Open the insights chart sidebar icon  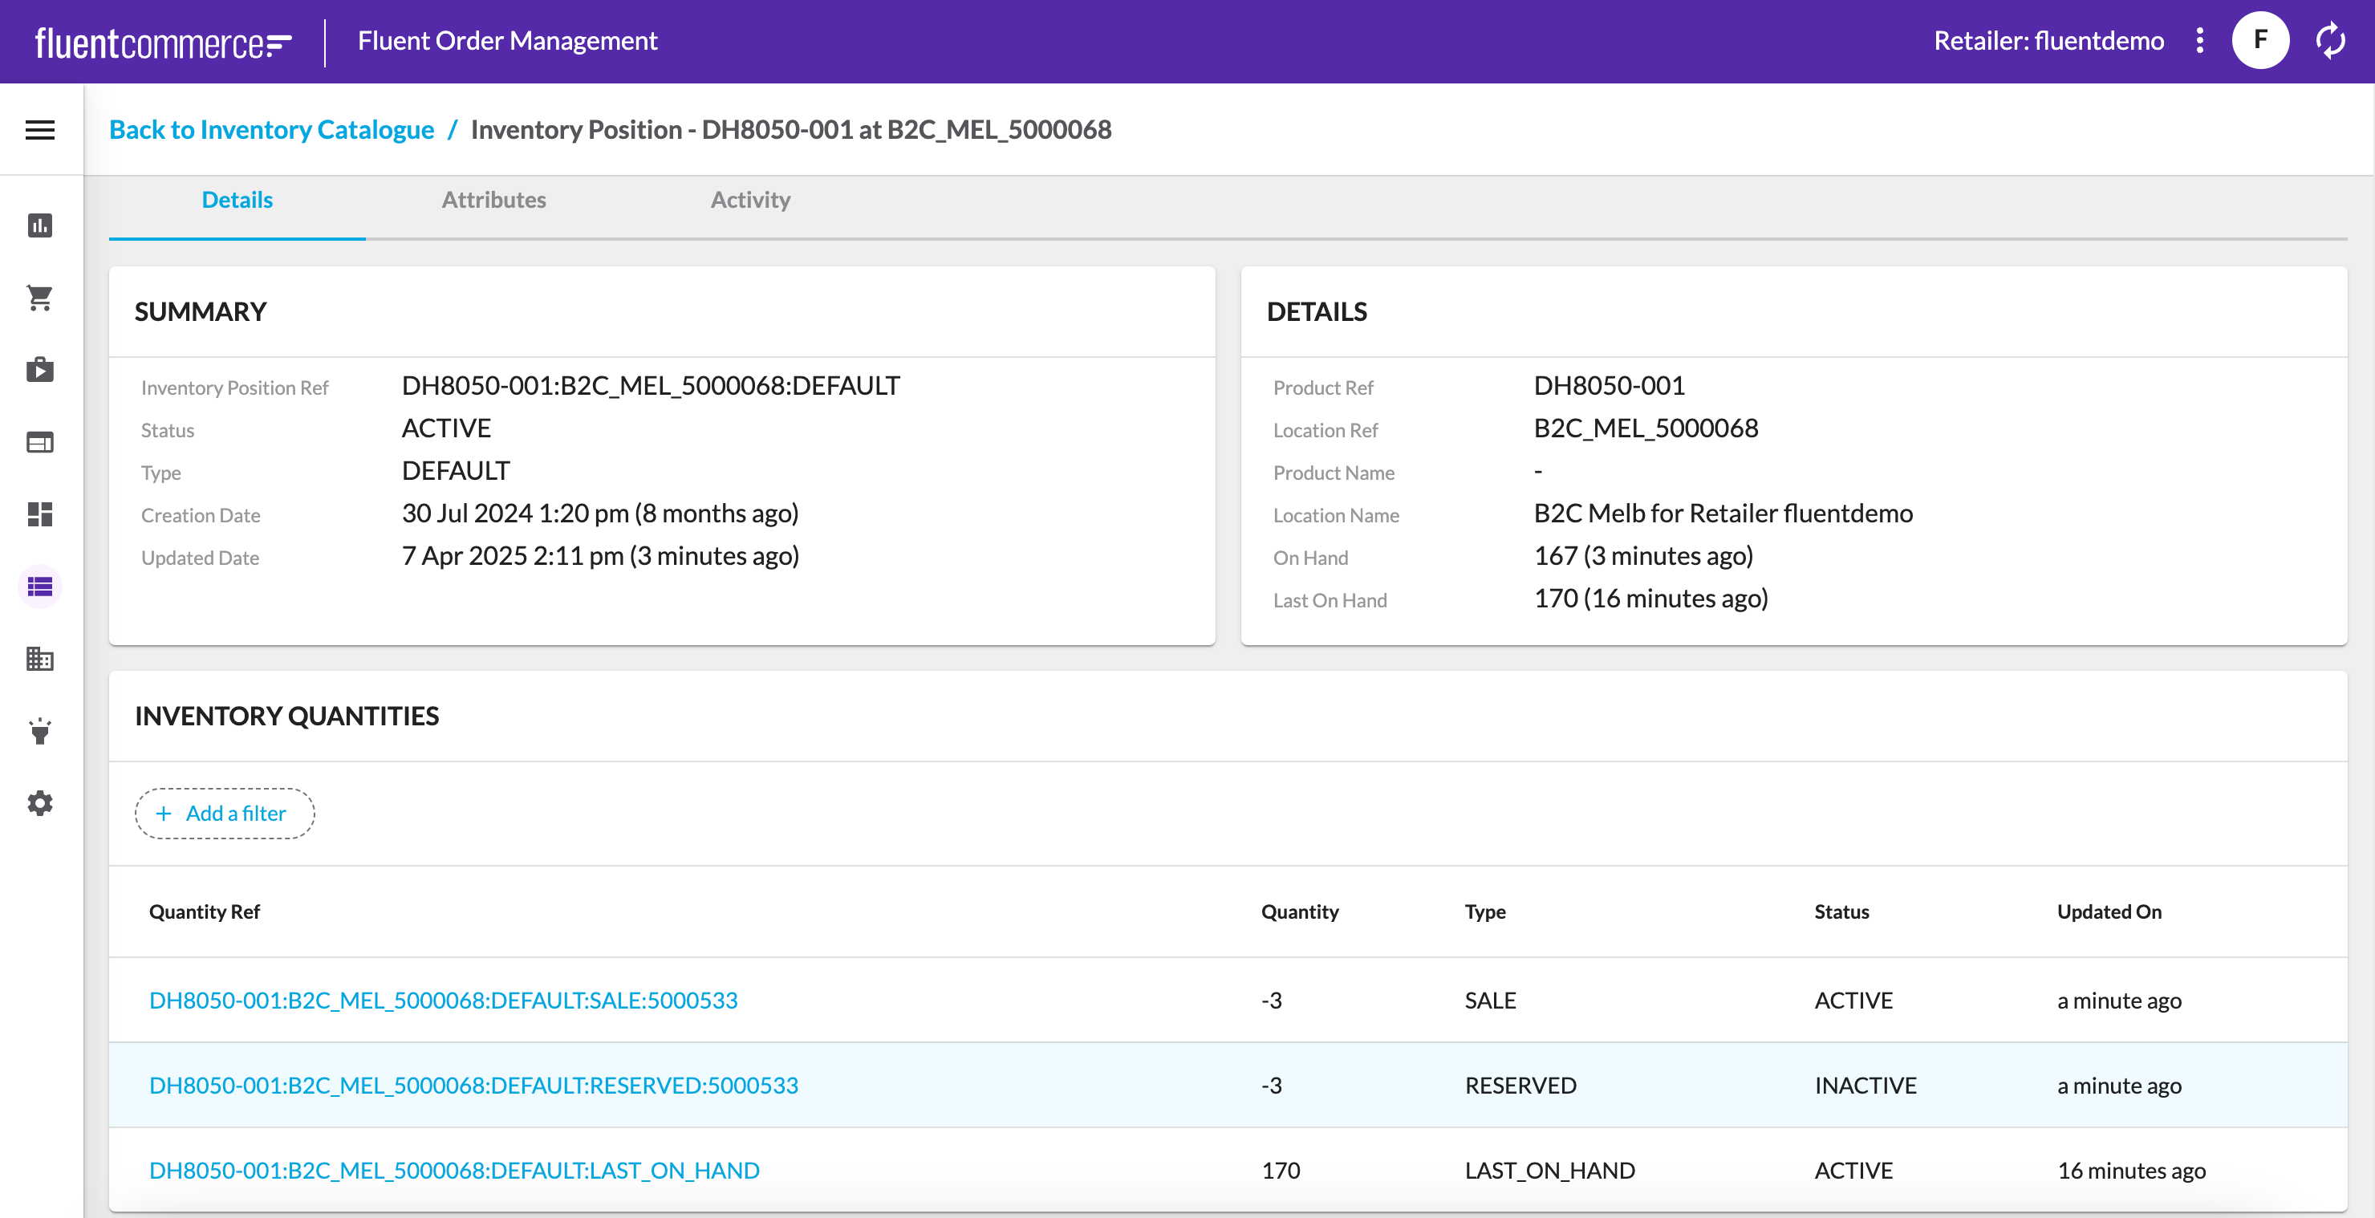tap(39, 226)
